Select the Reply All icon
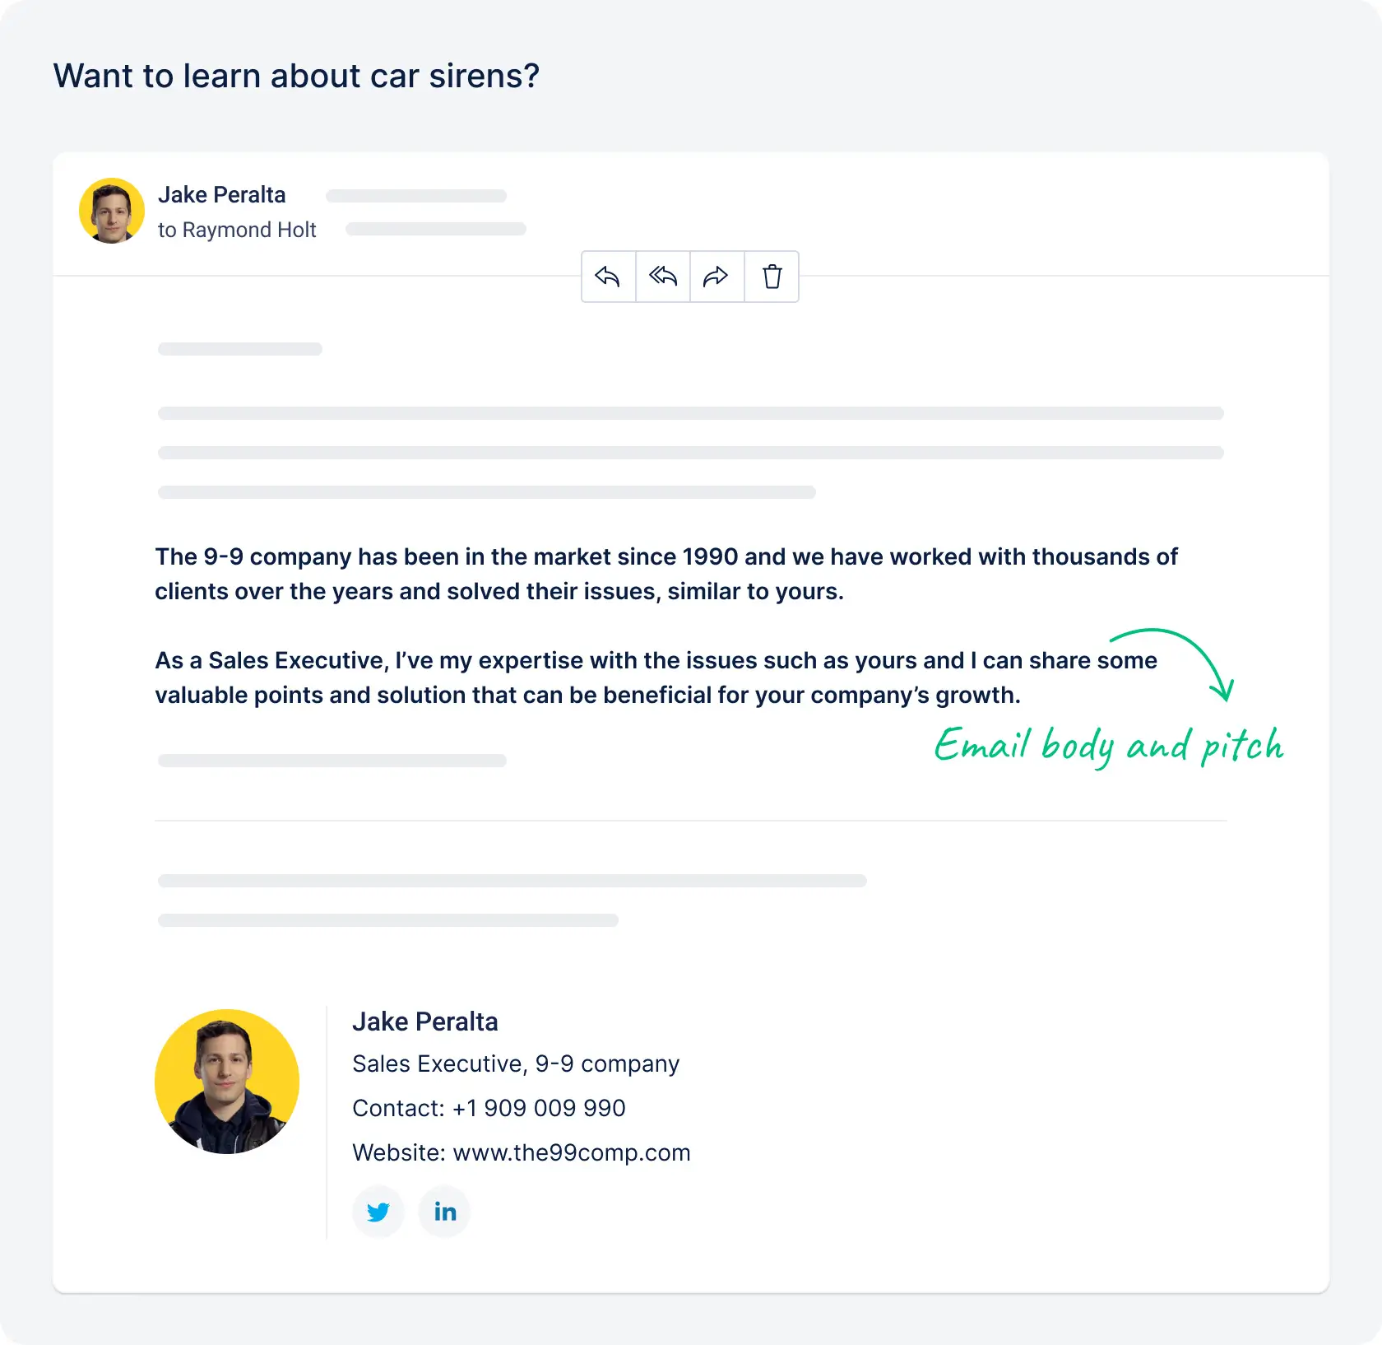The image size is (1382, 1345). (662, 277)
